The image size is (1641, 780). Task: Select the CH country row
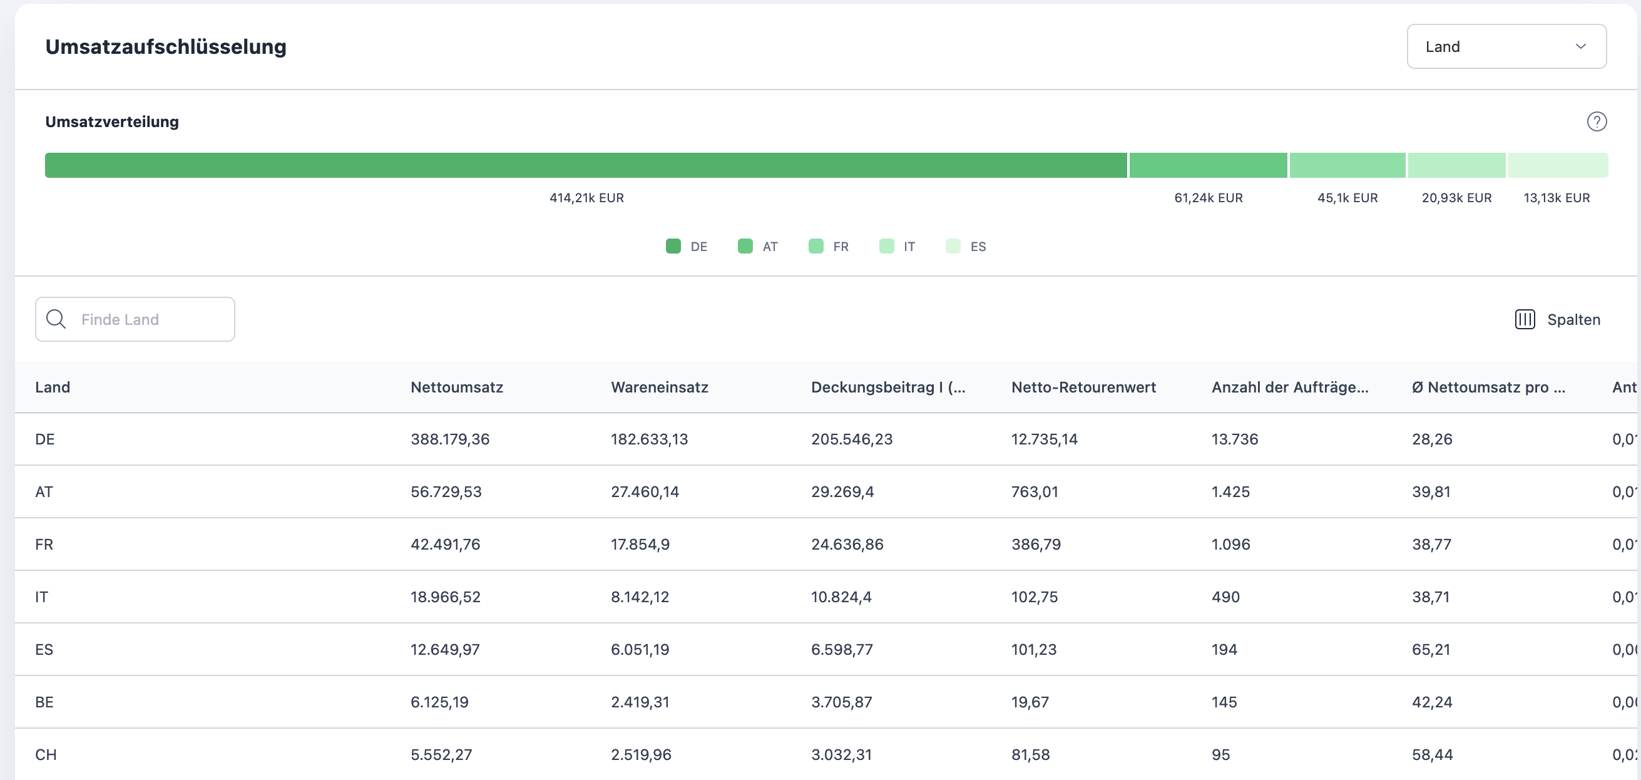pos(46,754)
